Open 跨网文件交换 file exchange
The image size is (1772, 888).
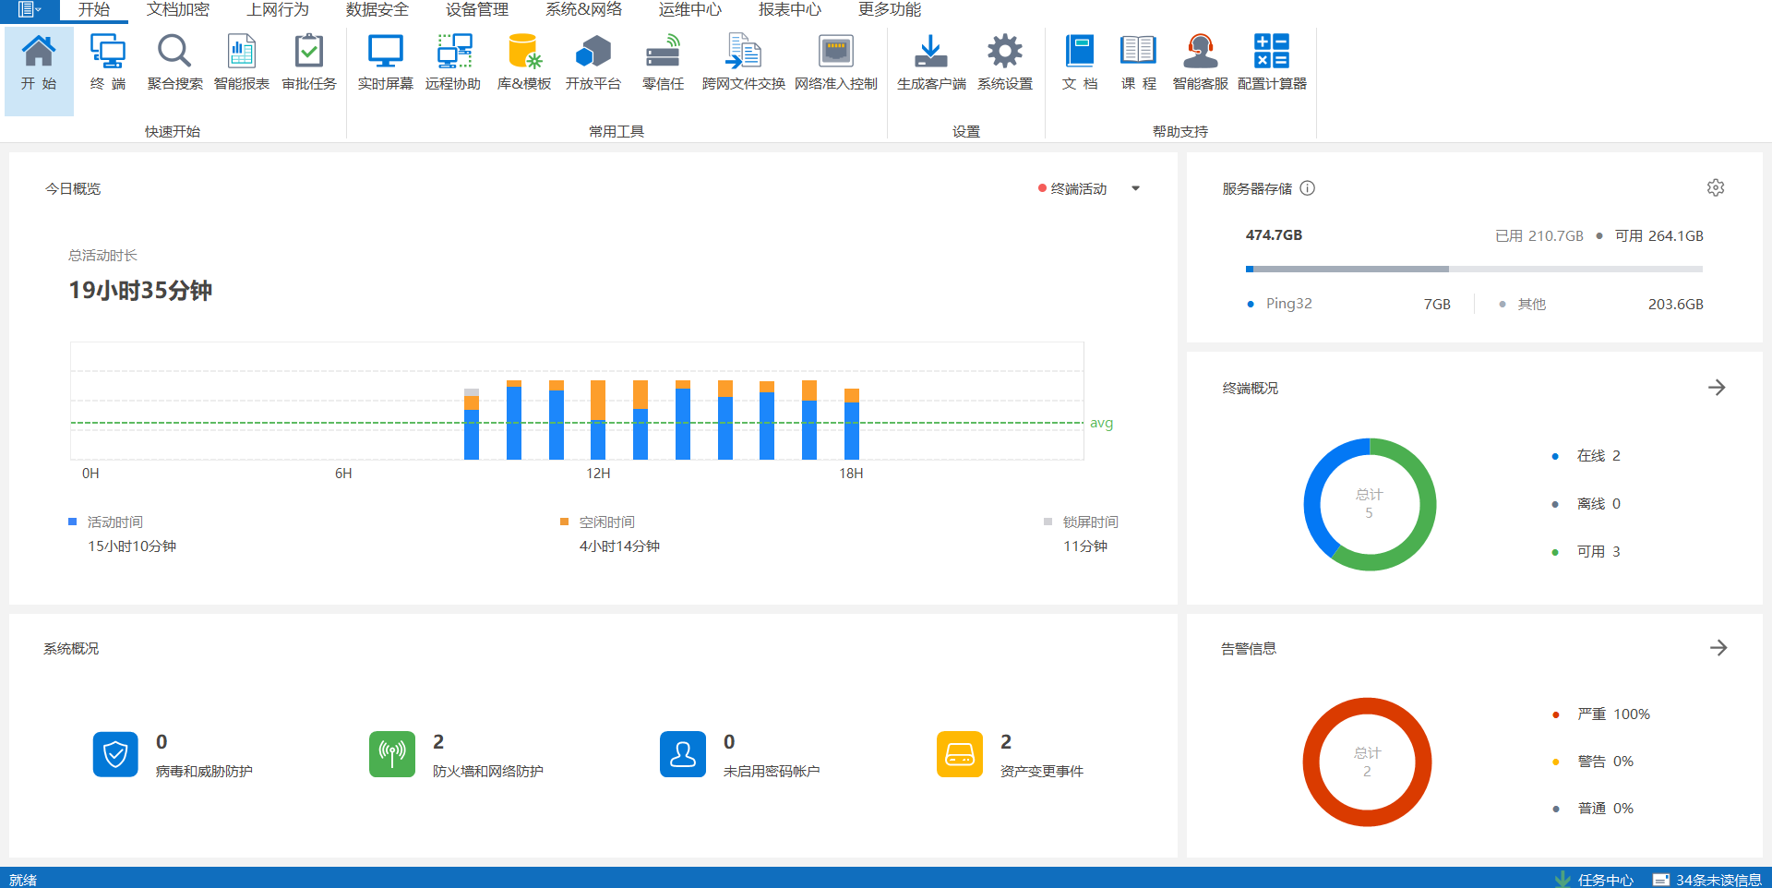click(743, 62)
